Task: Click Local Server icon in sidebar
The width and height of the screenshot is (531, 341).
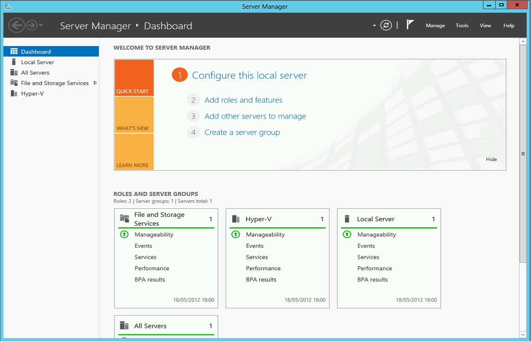Action: point(14,62)
